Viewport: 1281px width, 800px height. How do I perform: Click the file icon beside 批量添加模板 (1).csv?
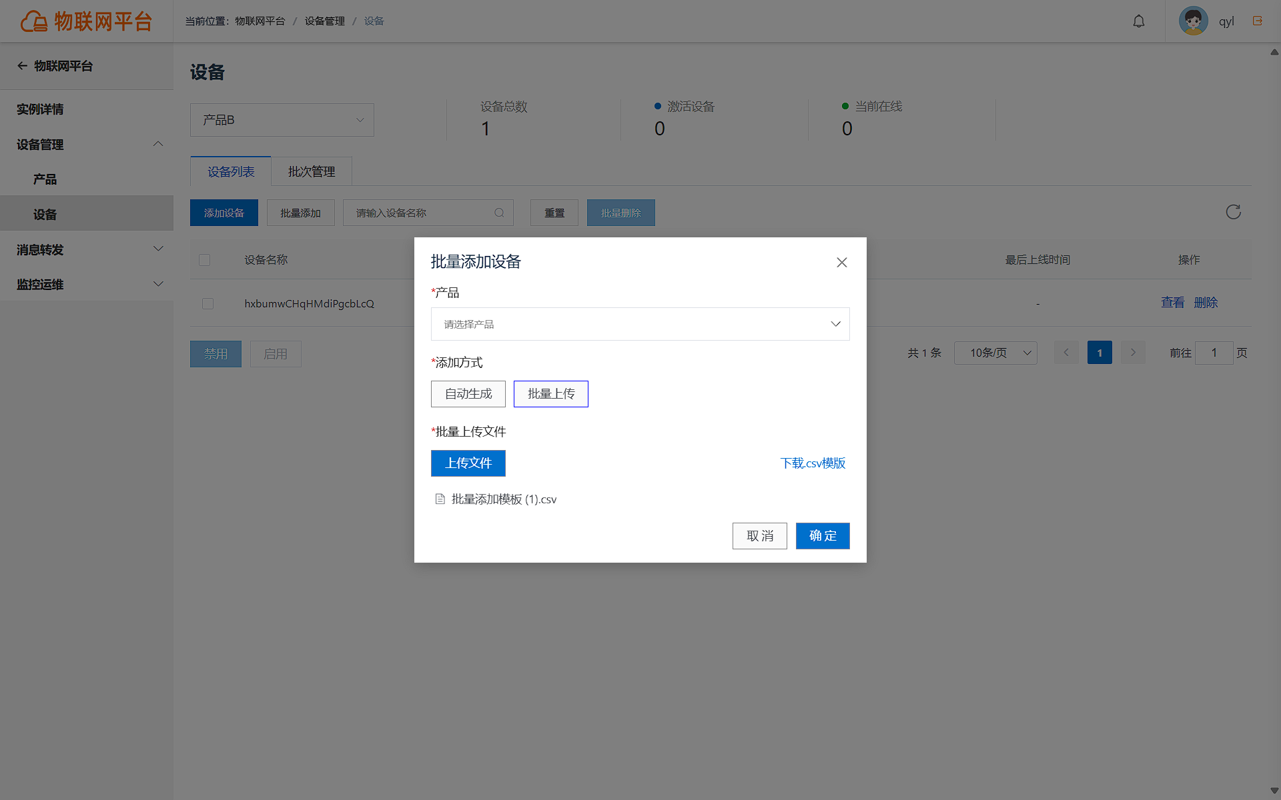[440, 499]
